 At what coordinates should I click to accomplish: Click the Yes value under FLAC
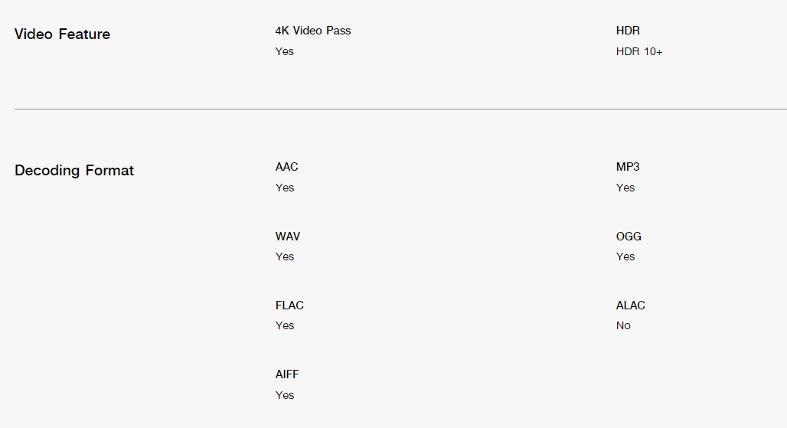[x=285, y=325]
